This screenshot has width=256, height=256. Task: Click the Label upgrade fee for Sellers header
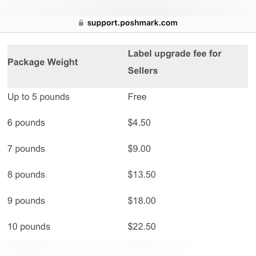(175, 62)
